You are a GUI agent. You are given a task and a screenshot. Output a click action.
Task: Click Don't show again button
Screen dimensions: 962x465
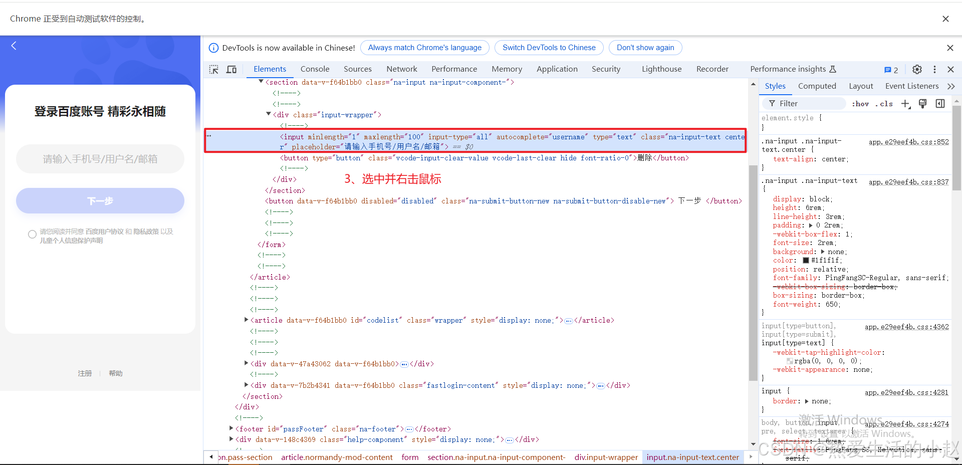[x=645, y=48]
